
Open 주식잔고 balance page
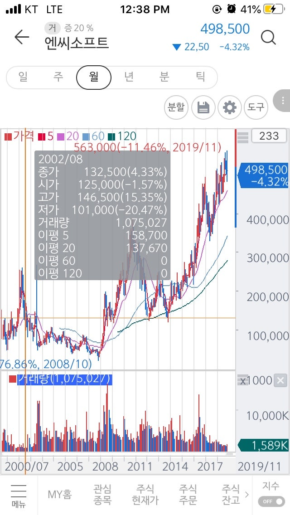pos(231,495)
